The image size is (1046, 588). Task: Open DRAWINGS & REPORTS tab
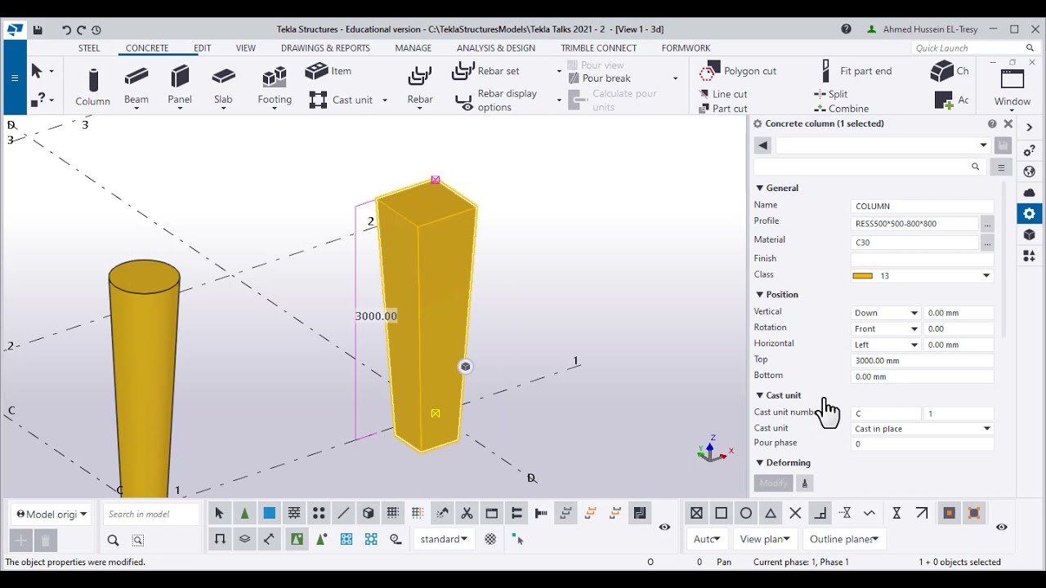325,48
